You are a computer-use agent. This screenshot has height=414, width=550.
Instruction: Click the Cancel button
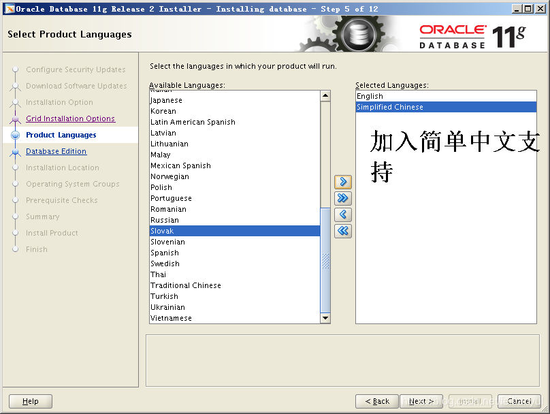click(x=519, y=401)
